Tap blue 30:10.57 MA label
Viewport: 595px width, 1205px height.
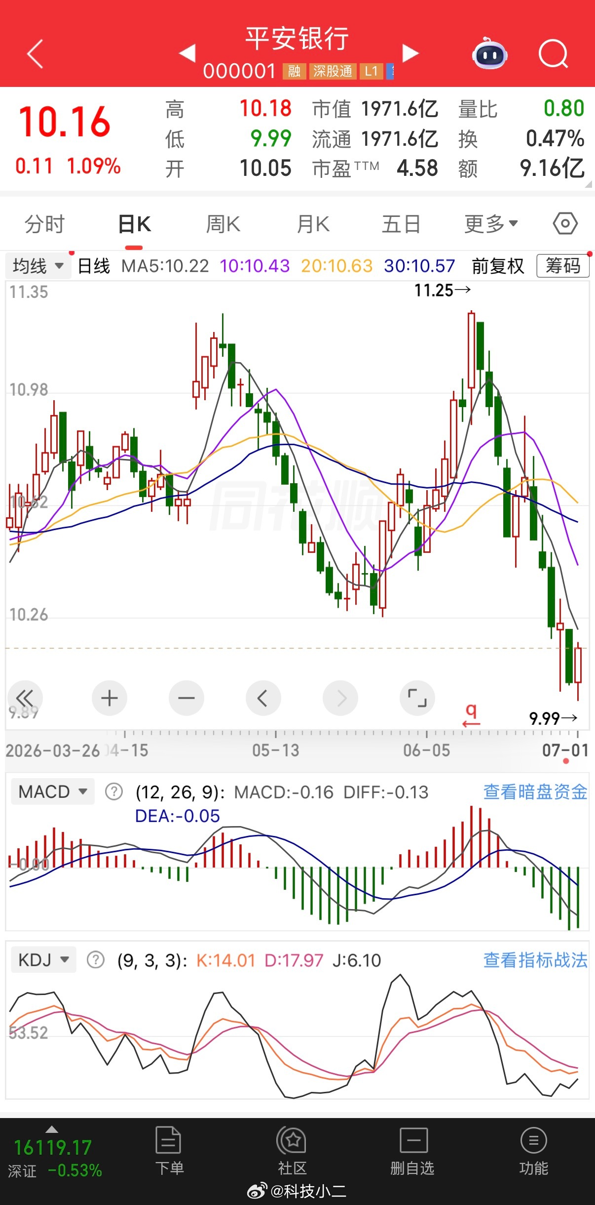click(x=419, y=266)
